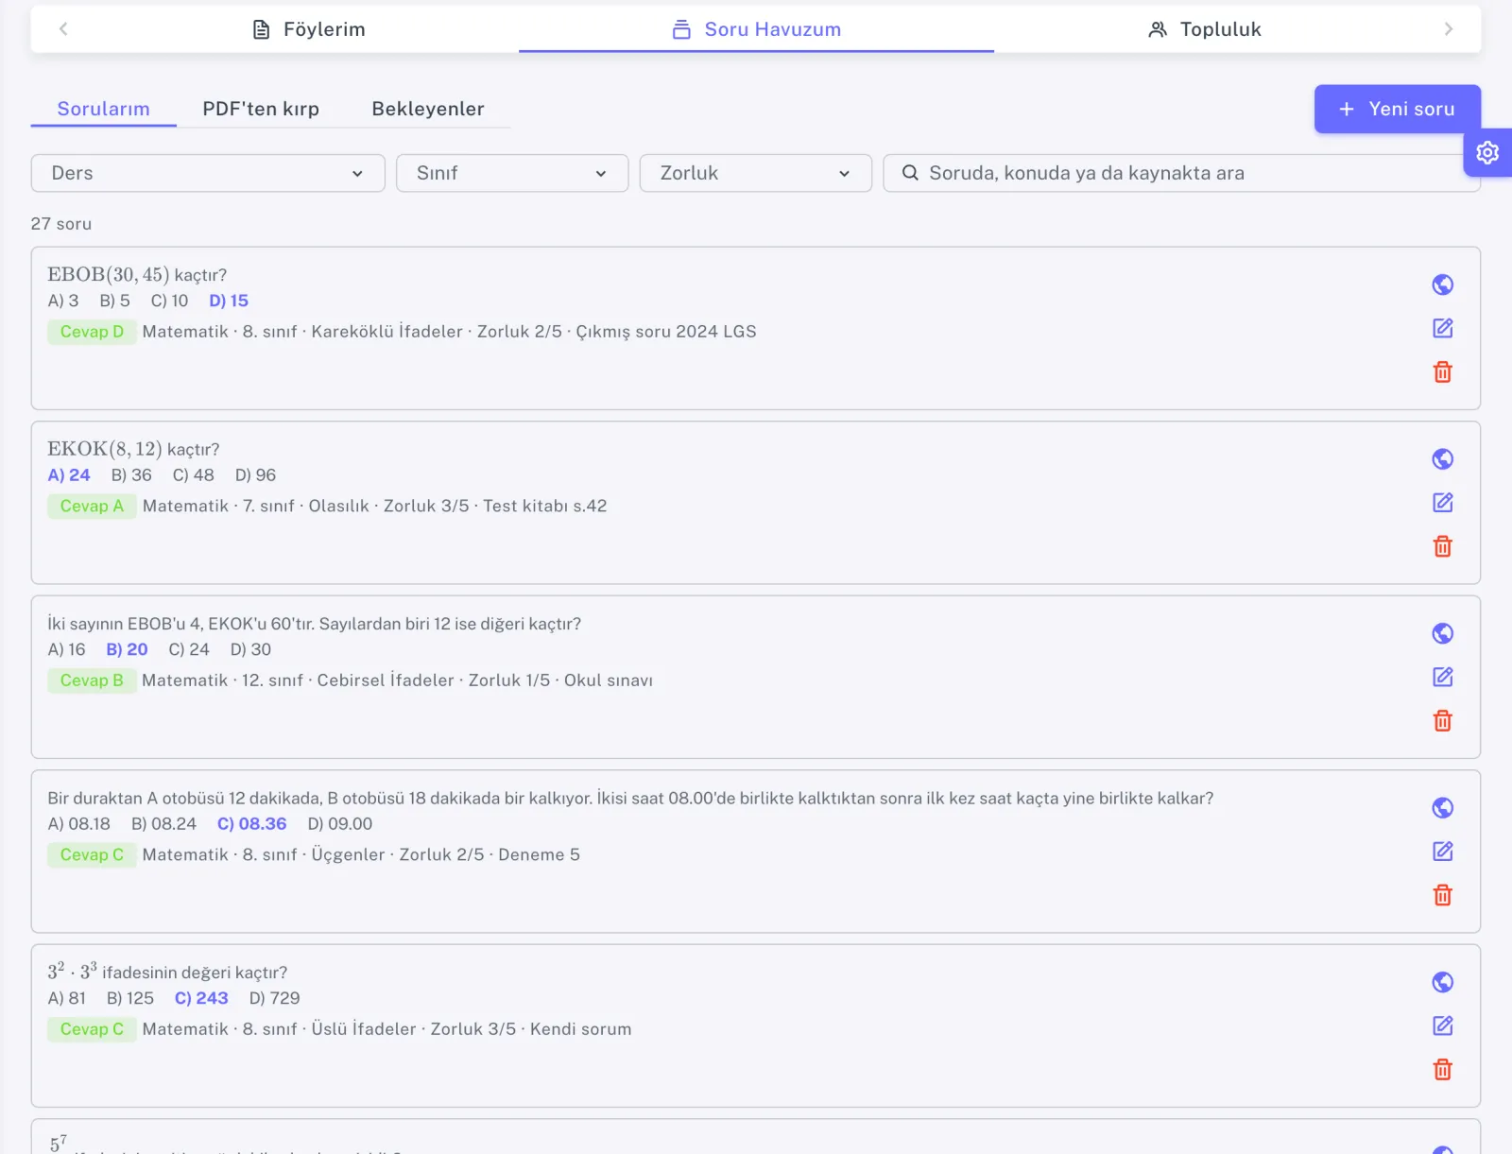Open the Zorluk filter dropdown

[x=755, y=173]
